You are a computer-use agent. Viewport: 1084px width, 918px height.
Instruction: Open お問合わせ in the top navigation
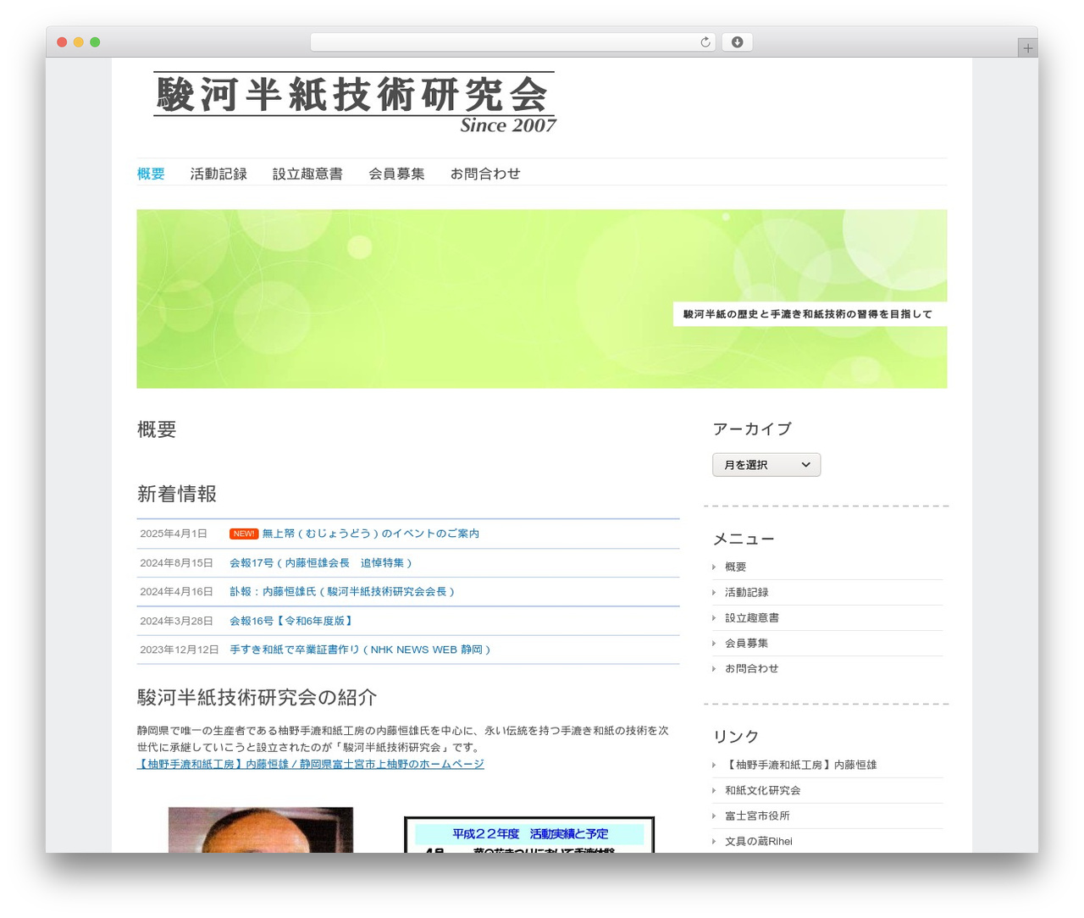point(485,174)
